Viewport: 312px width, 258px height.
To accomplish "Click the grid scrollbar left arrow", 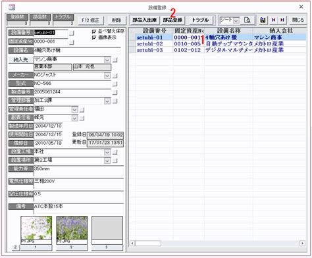I will coord(132,243).
